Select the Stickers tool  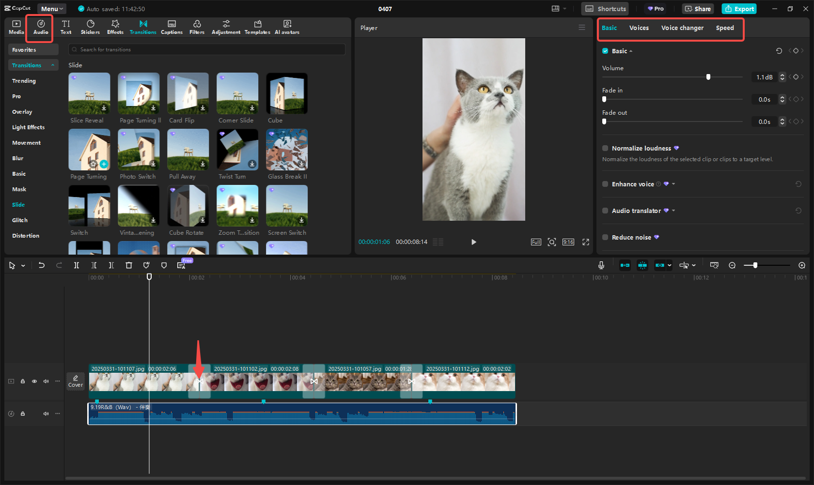point(90,27)
